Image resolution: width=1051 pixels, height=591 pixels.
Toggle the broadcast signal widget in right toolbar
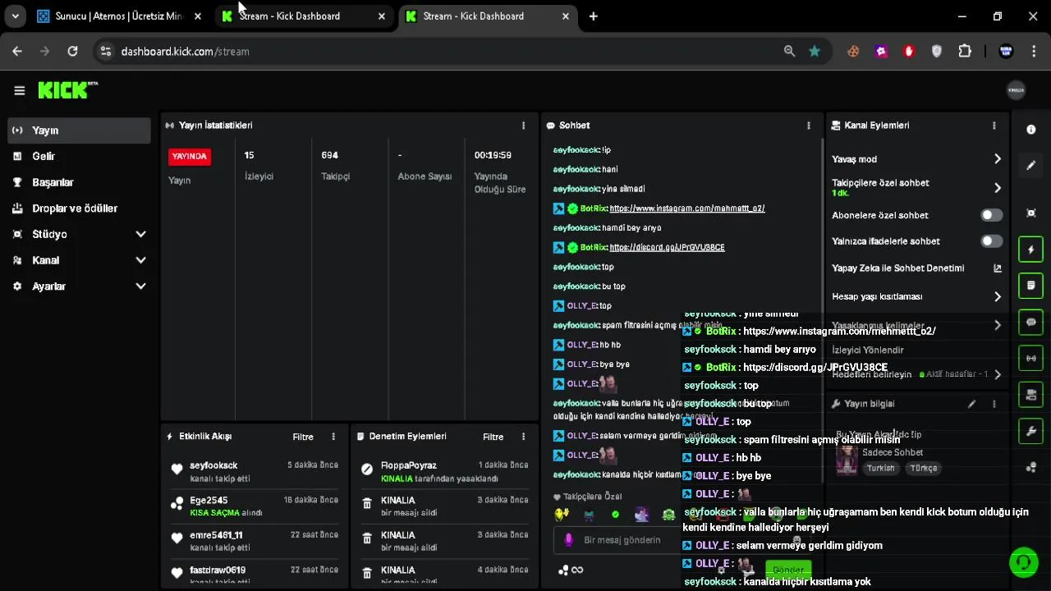pos(1031,358)
